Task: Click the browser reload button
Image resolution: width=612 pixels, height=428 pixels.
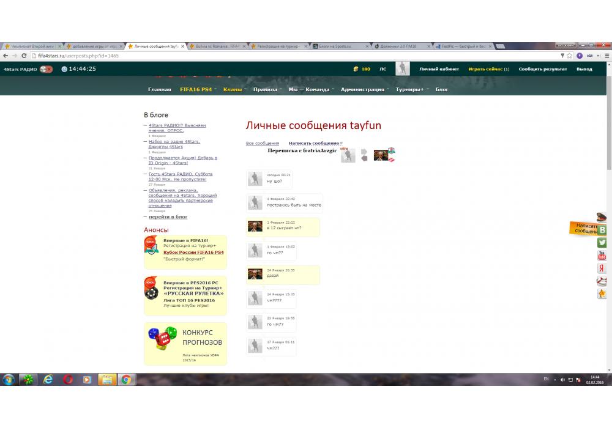Action: click(23, 56)
